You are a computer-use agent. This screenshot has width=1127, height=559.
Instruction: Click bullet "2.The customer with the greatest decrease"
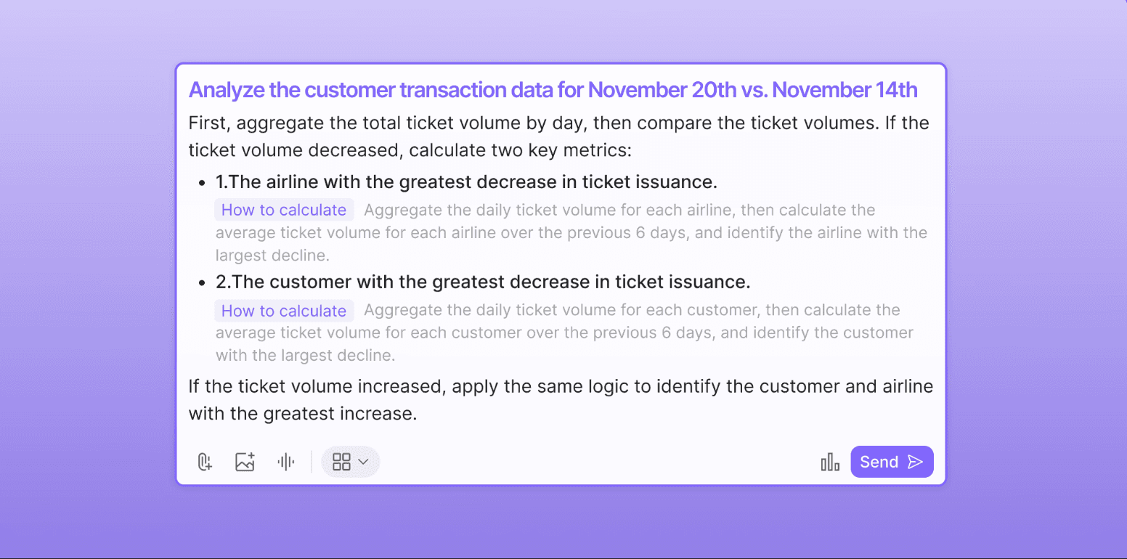[x=483, y=282]
